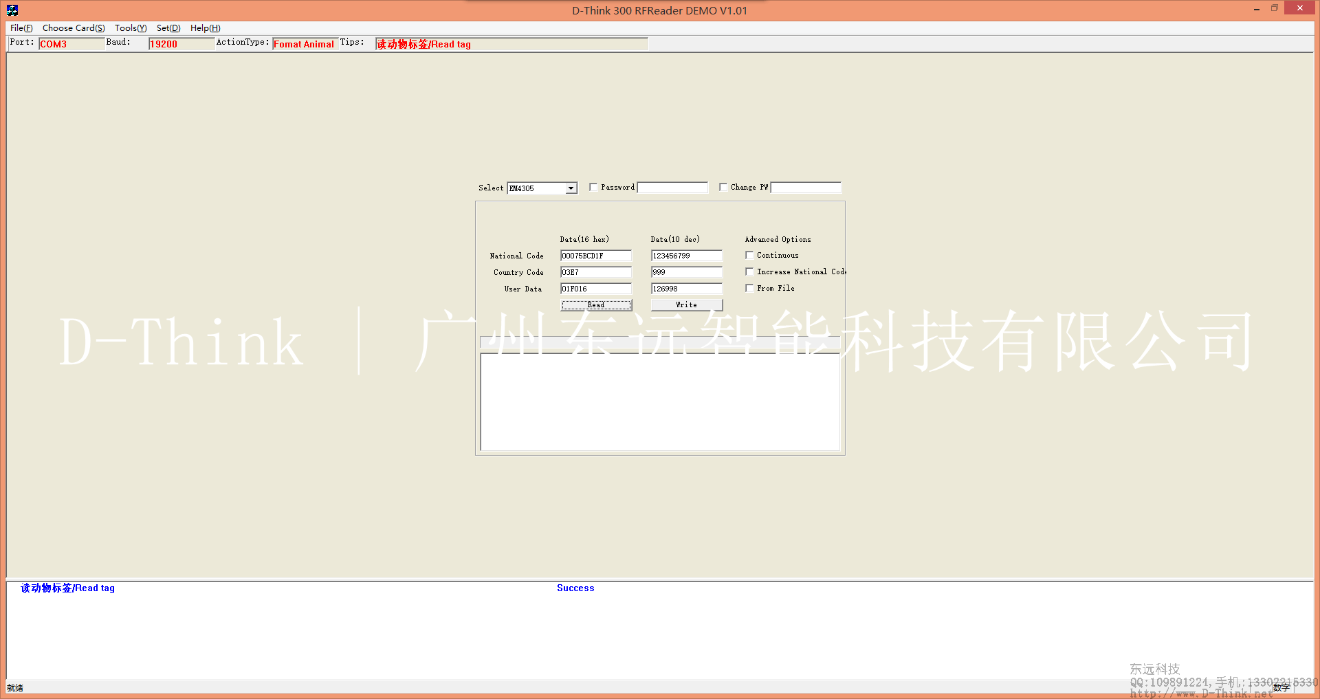
Task: Click the Success status message
Action: pyautogui.click(x=575, y=588)
